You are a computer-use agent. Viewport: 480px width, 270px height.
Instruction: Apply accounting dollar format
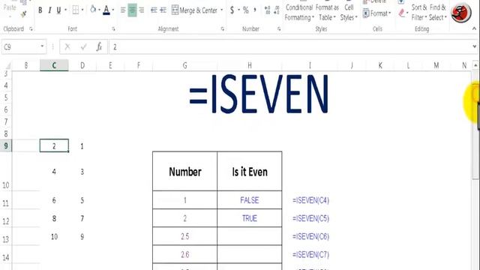232,10
